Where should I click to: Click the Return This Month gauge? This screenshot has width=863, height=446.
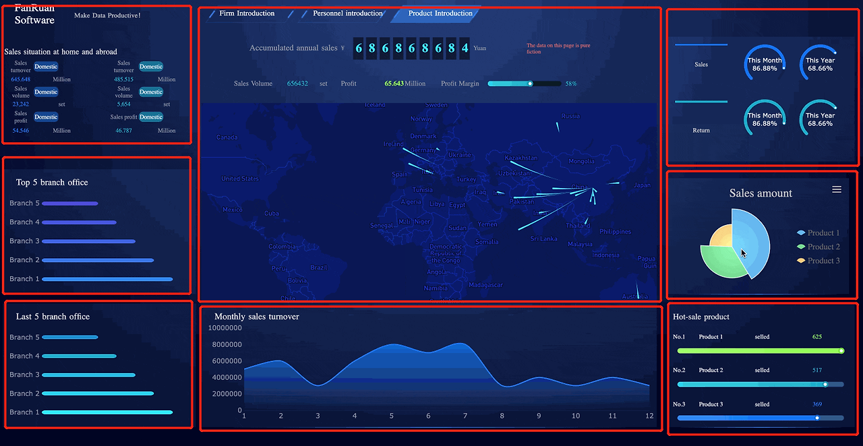pos(765,119)
